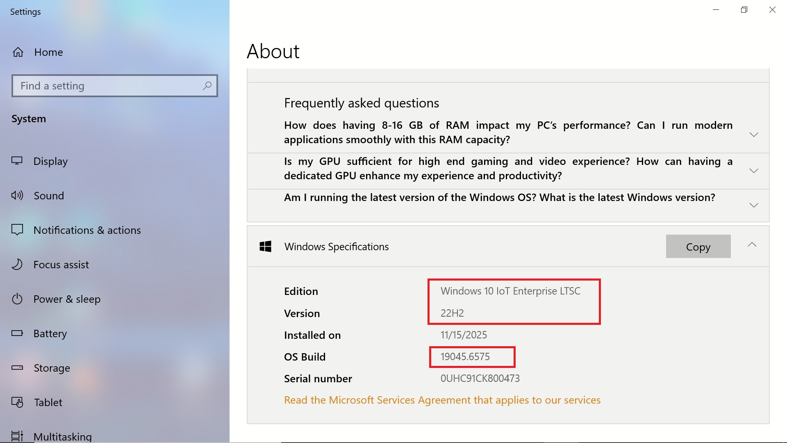
Task: Click the Find a setting field
Action: tap(107, 86)
